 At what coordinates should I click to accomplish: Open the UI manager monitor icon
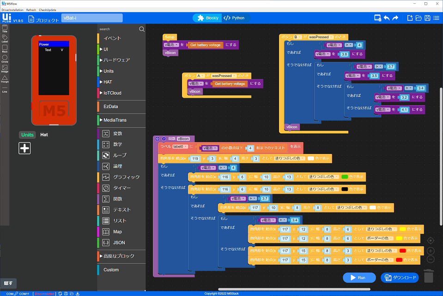tap(377, 18)
